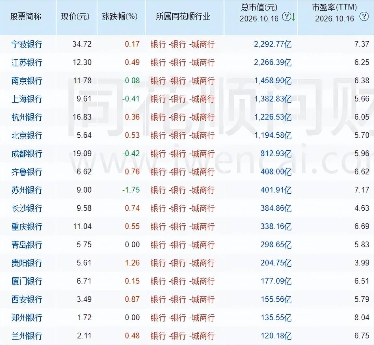Open the 南京银行 stock link
374x345 pixels.
click(27, 81)
